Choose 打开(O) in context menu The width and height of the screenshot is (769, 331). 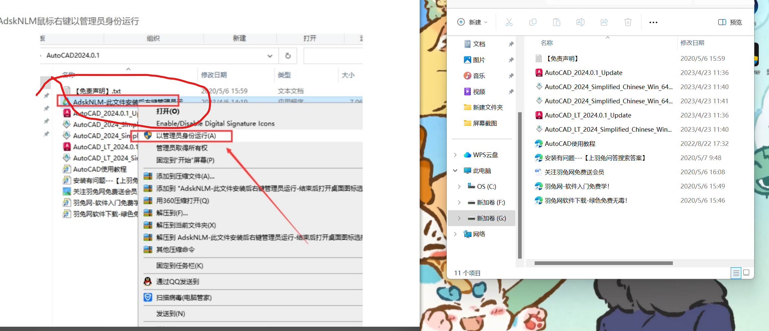coord(168,111)
